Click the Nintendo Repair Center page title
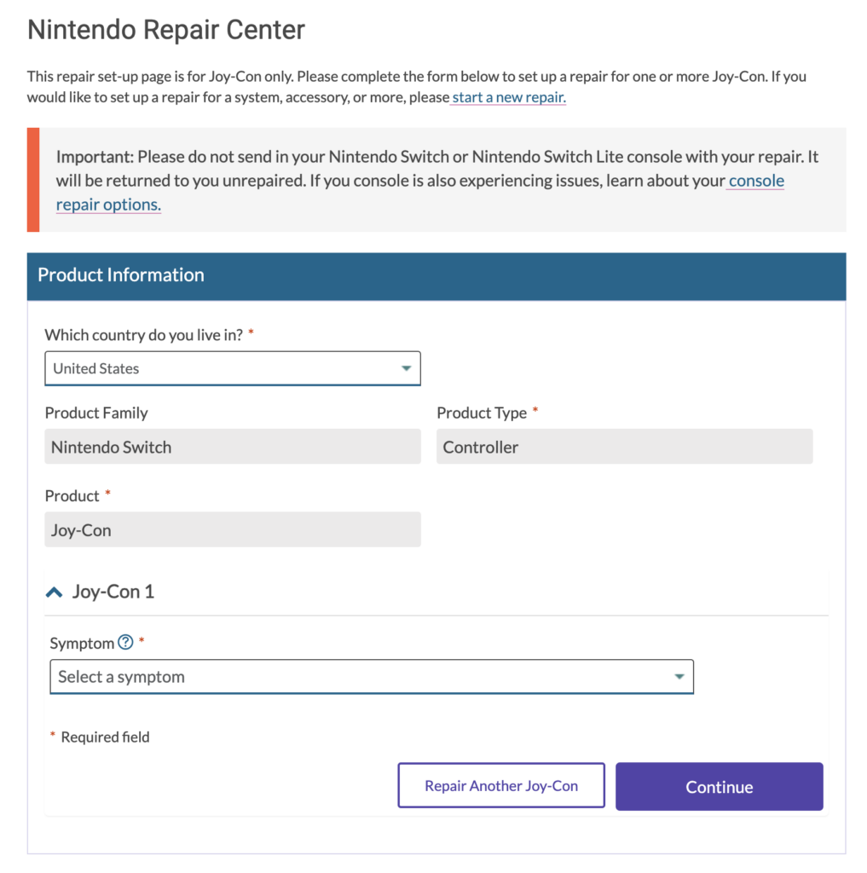 pyautogui.click(x=166, y=30)
